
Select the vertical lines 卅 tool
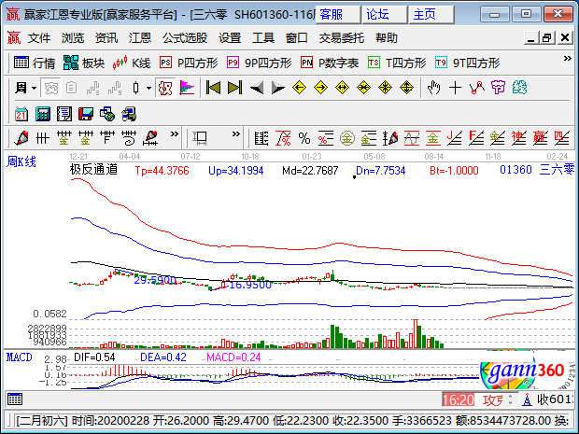click(42, 138)
